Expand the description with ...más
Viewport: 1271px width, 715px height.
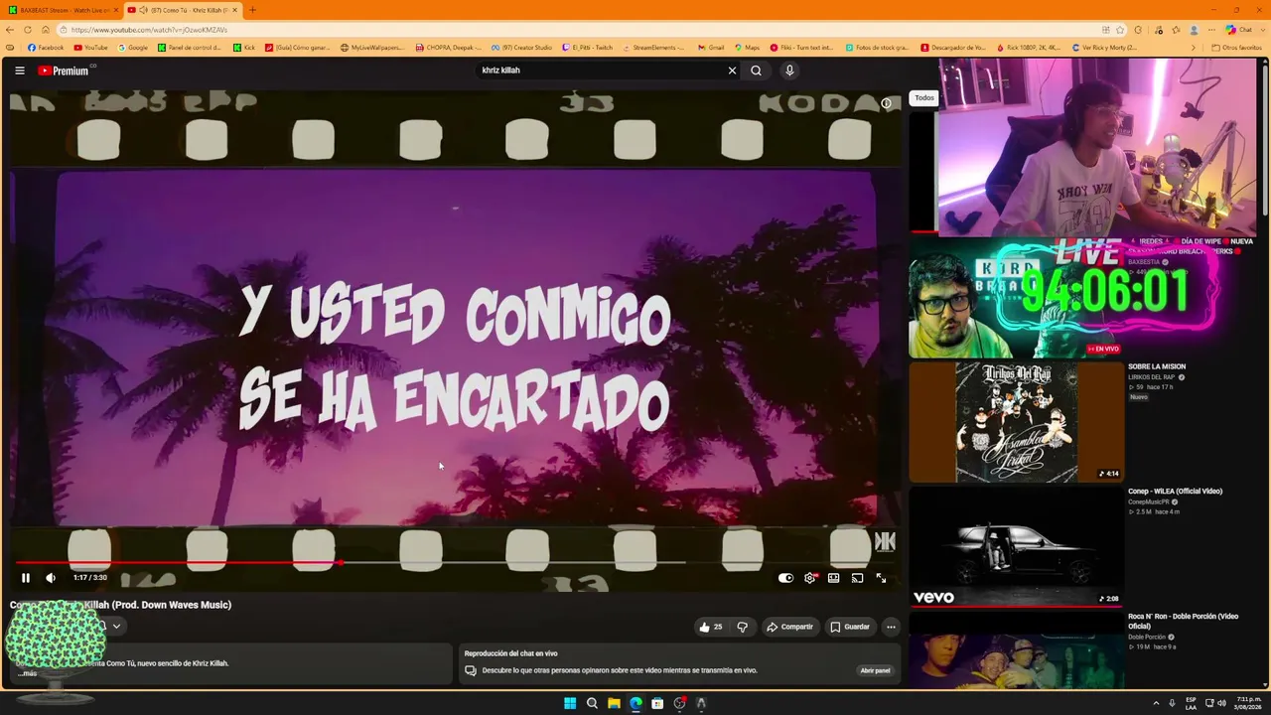[27, 673]
